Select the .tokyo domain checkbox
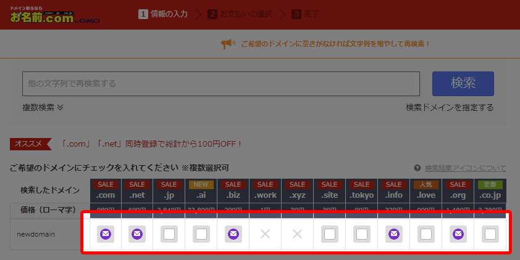 [x=362, y=234]
